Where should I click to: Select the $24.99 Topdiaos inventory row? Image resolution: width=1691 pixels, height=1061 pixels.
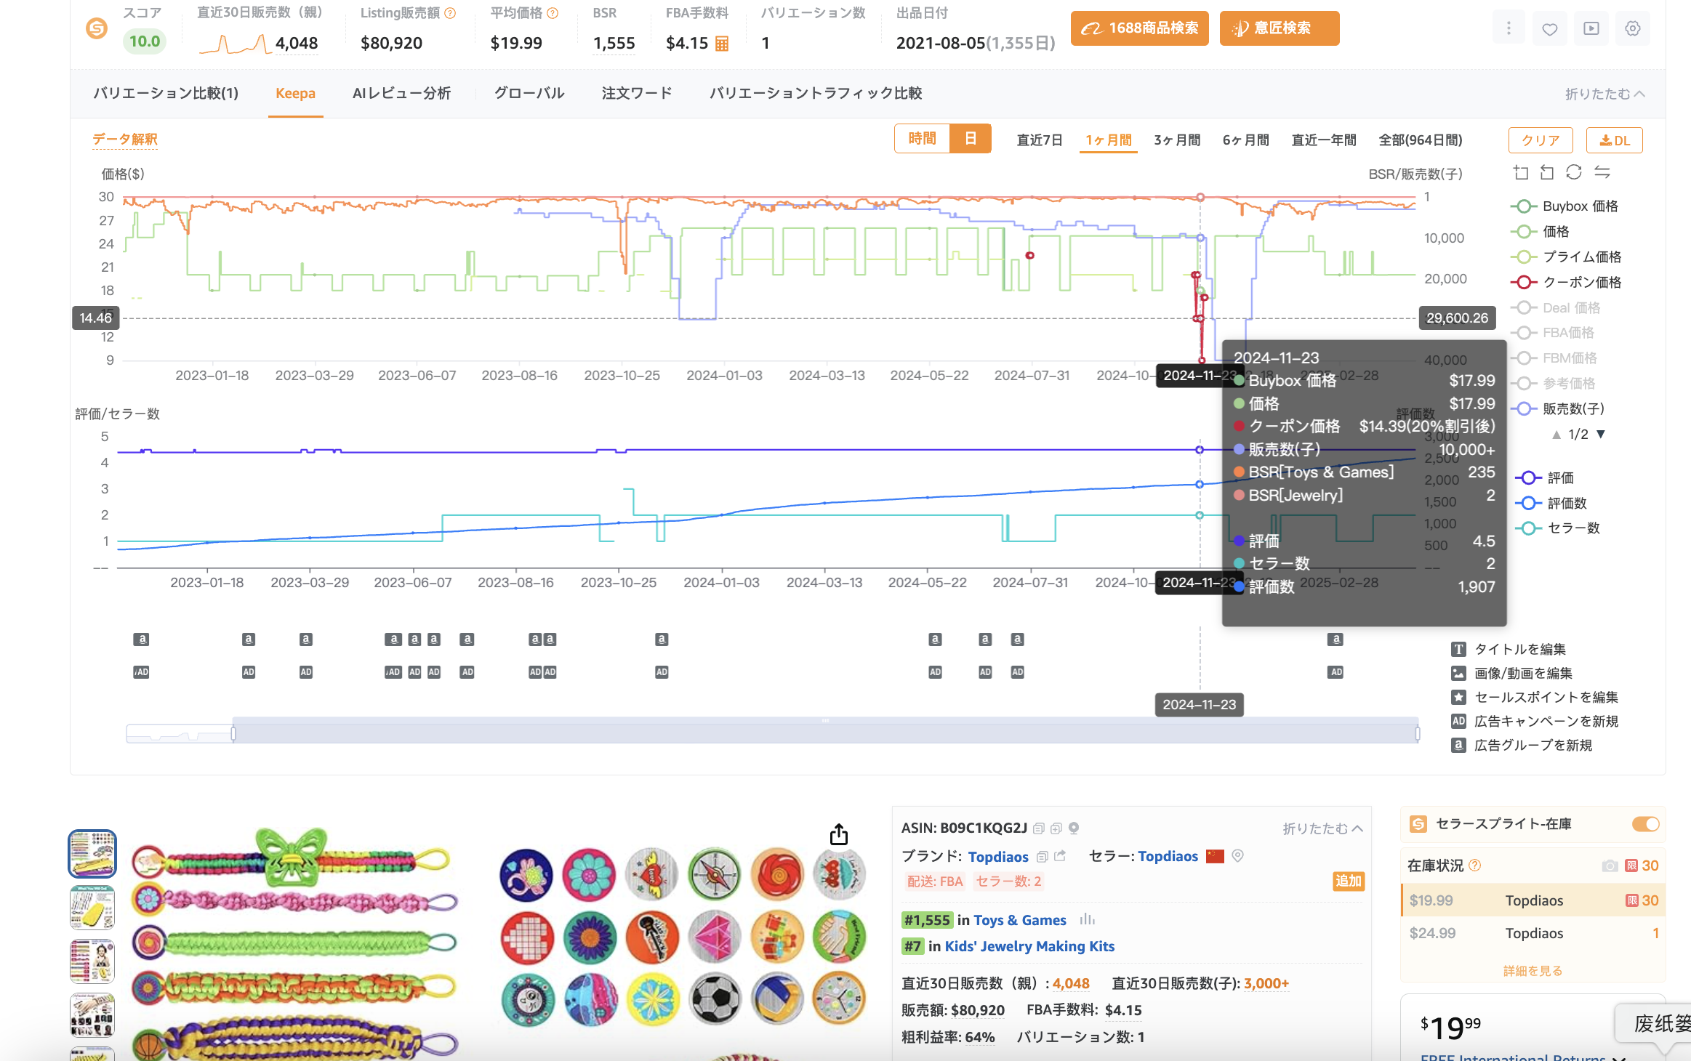click(1533, 933)
